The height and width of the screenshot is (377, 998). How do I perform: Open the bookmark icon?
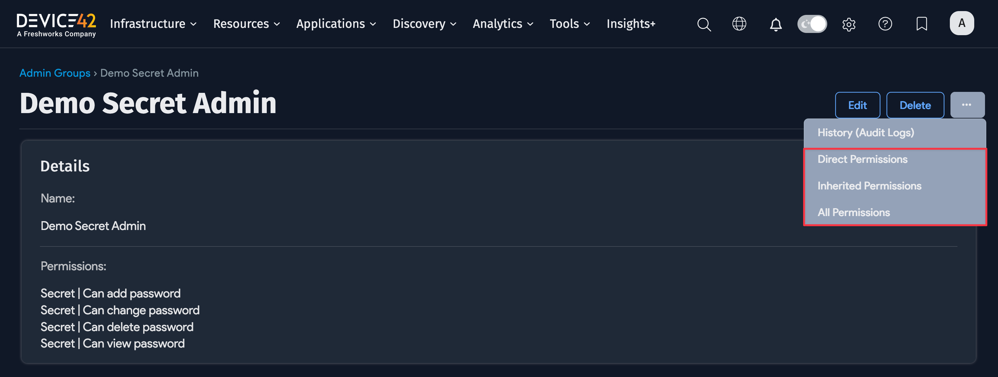[x=921, y=24]
